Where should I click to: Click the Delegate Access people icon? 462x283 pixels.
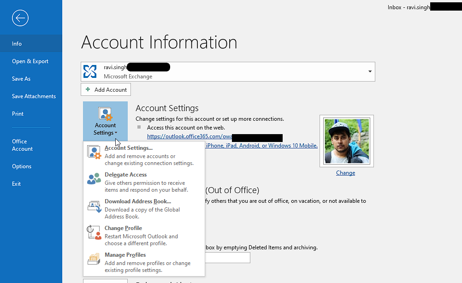(x=94, y=179)
